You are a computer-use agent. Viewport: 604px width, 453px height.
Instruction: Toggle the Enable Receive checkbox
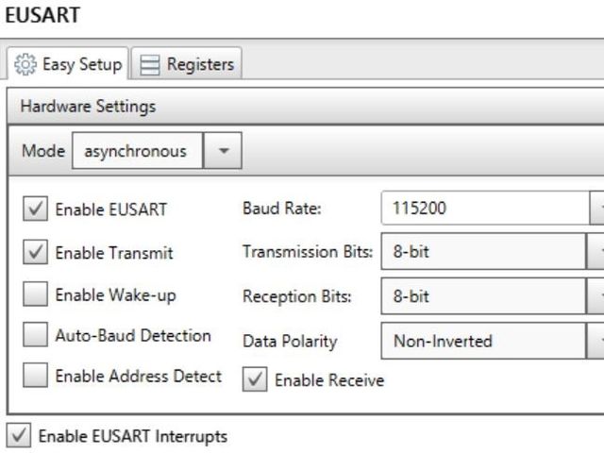[255, 379]
